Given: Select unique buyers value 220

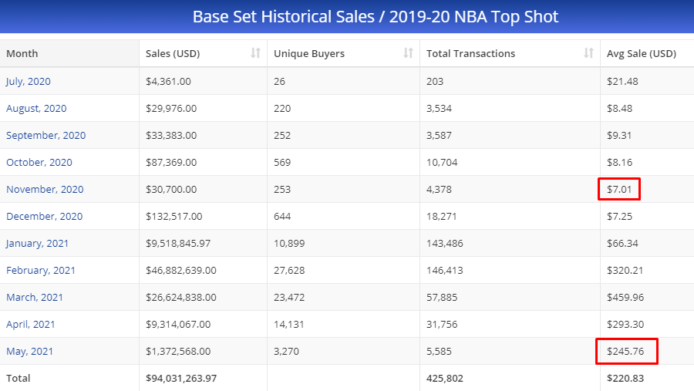Looking at the screenshot, I should click(282, 109).
